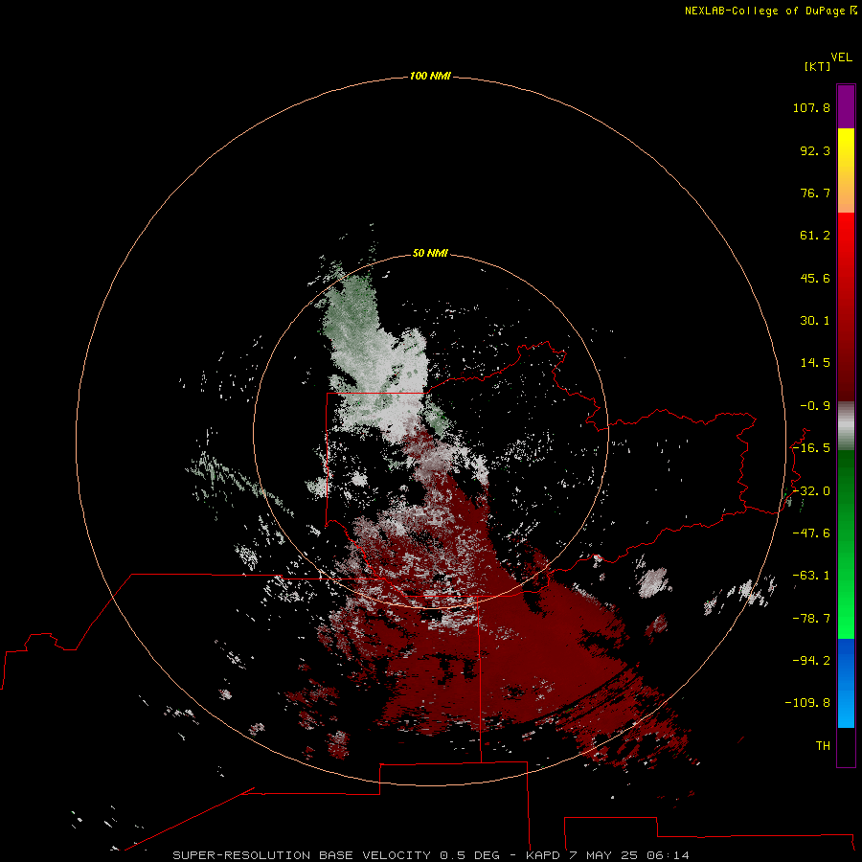Click the VEL legend title
This screenshot has height=862, width=862.
point(841,57)
